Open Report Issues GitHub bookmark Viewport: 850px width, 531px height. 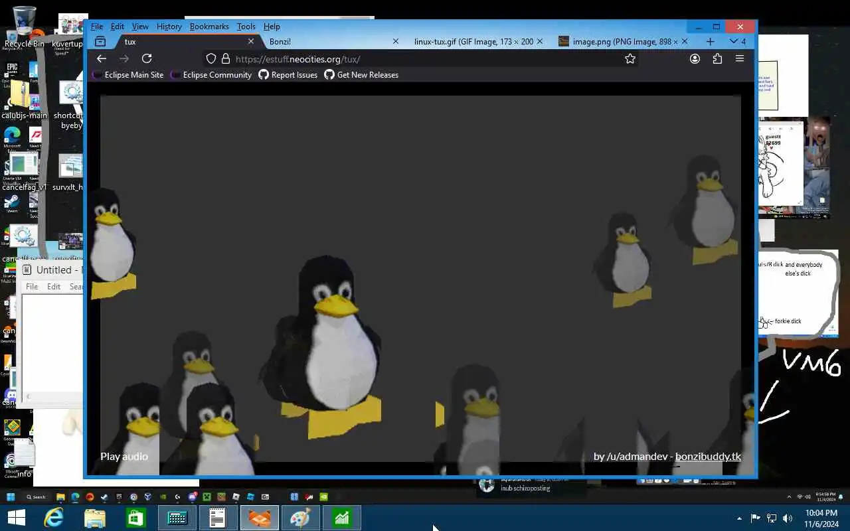[288, 75]
